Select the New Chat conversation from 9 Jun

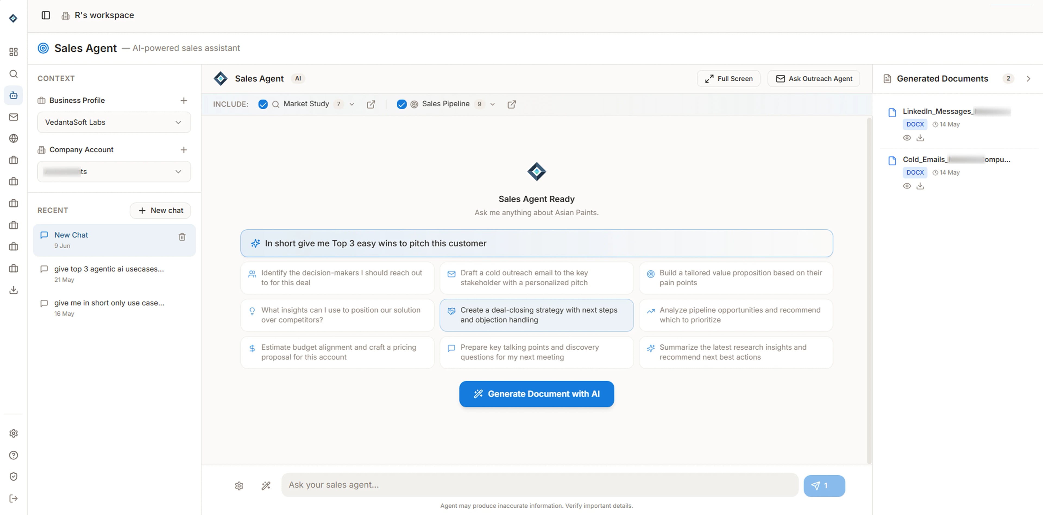pos(114,240)
